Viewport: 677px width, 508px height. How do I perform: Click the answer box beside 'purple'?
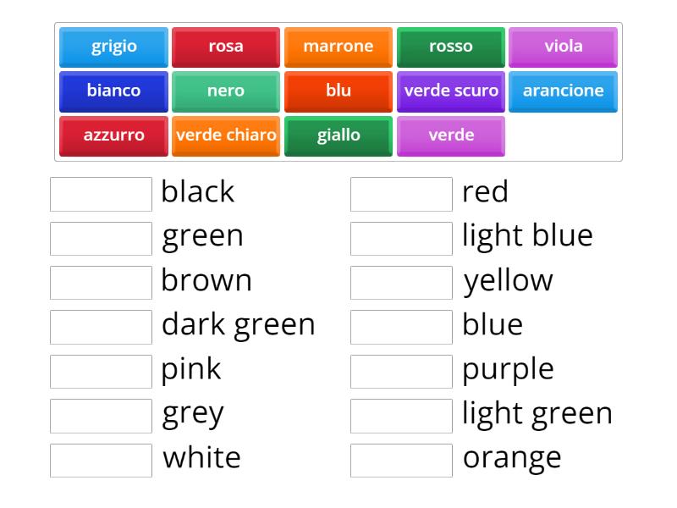pyautogui.click(x=400, y=370)
